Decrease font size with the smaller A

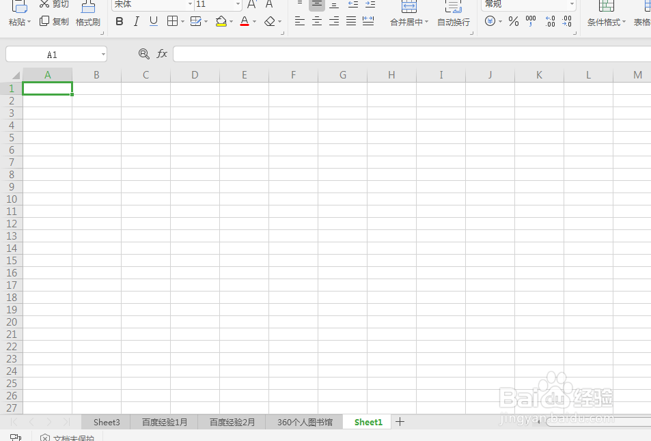tap(269, 5)
